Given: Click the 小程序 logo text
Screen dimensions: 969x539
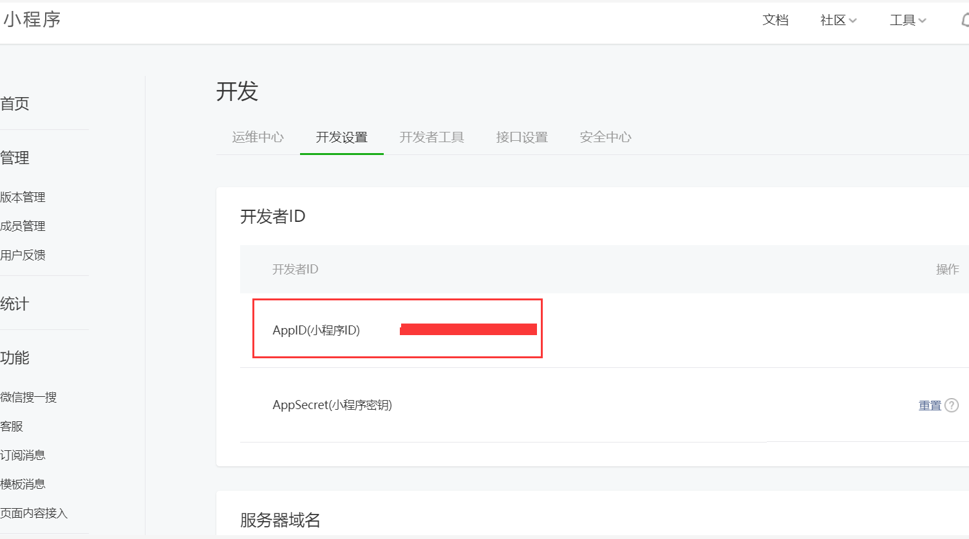Looking at the screenshot, I should pos(32,19).
